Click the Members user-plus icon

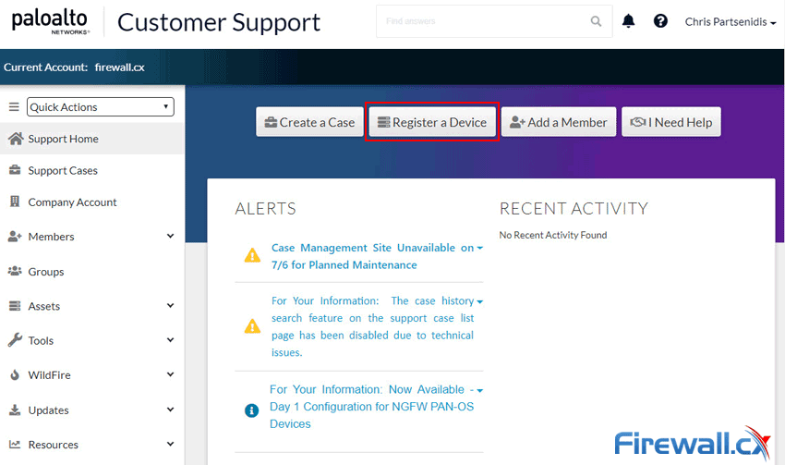click(15, 237)
